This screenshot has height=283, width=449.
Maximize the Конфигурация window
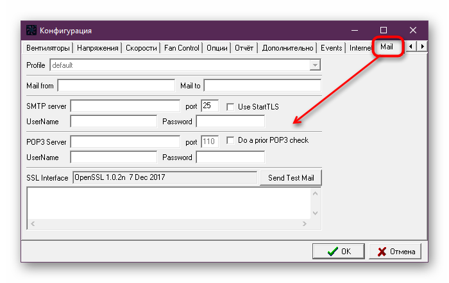pyautogui.click(x=384, y=30)
